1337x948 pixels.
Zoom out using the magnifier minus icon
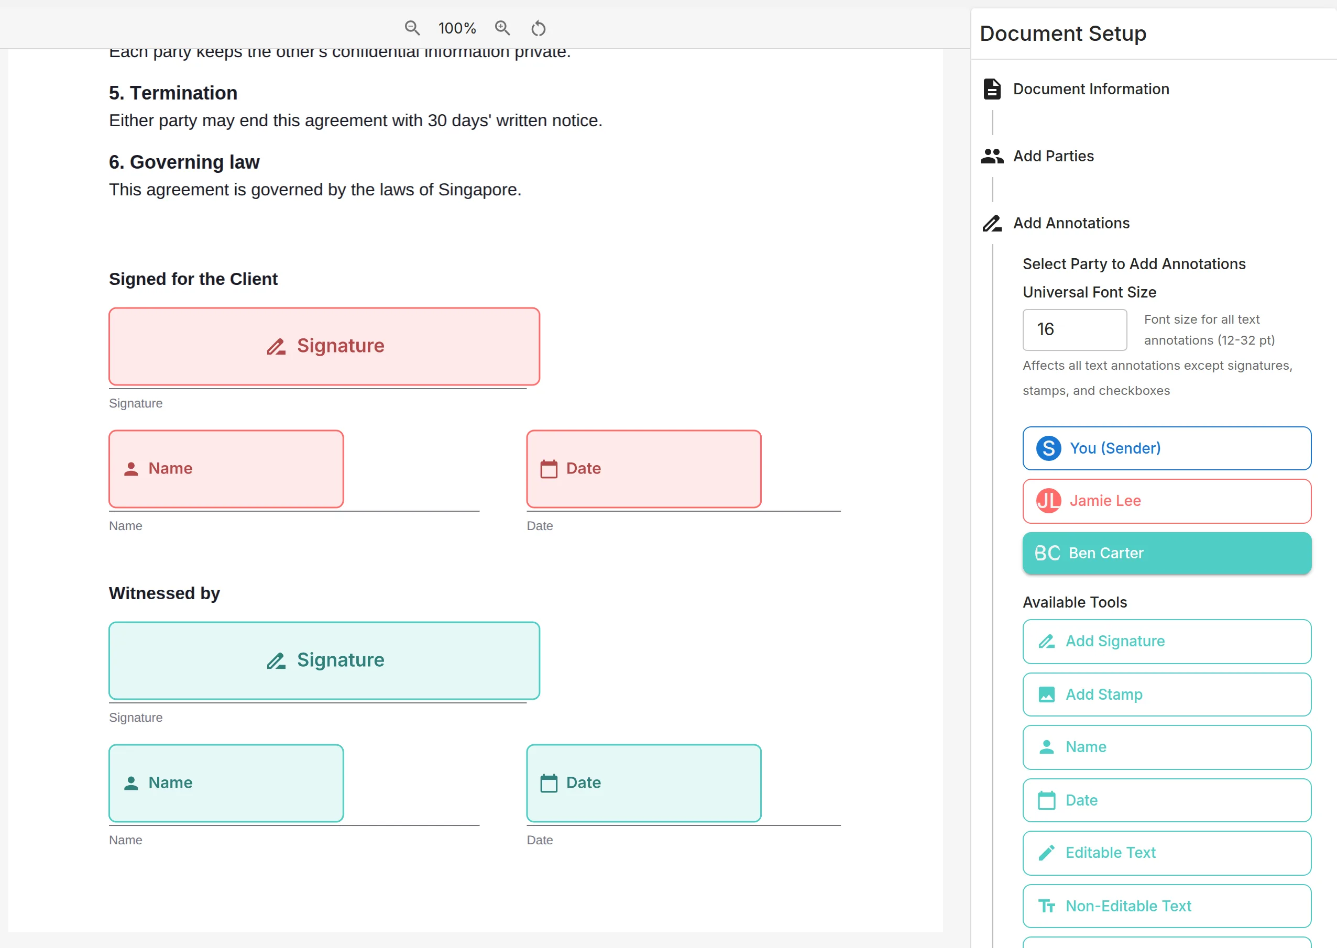[x=412, y=28]
